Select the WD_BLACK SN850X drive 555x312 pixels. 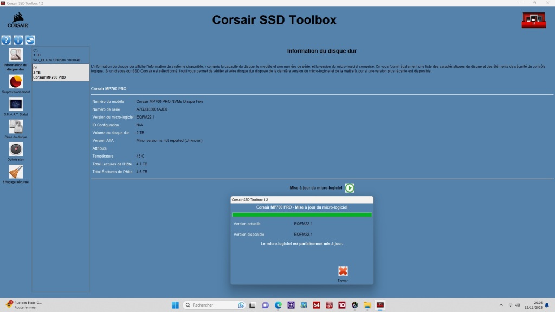click(60, 54)
